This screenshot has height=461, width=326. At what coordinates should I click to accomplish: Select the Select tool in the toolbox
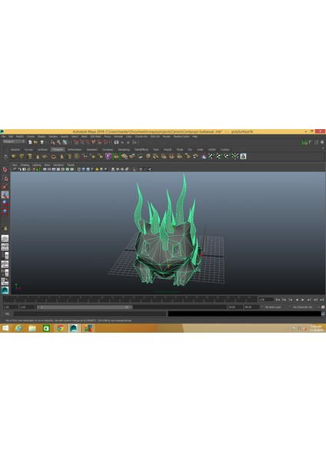coord(5,170)
